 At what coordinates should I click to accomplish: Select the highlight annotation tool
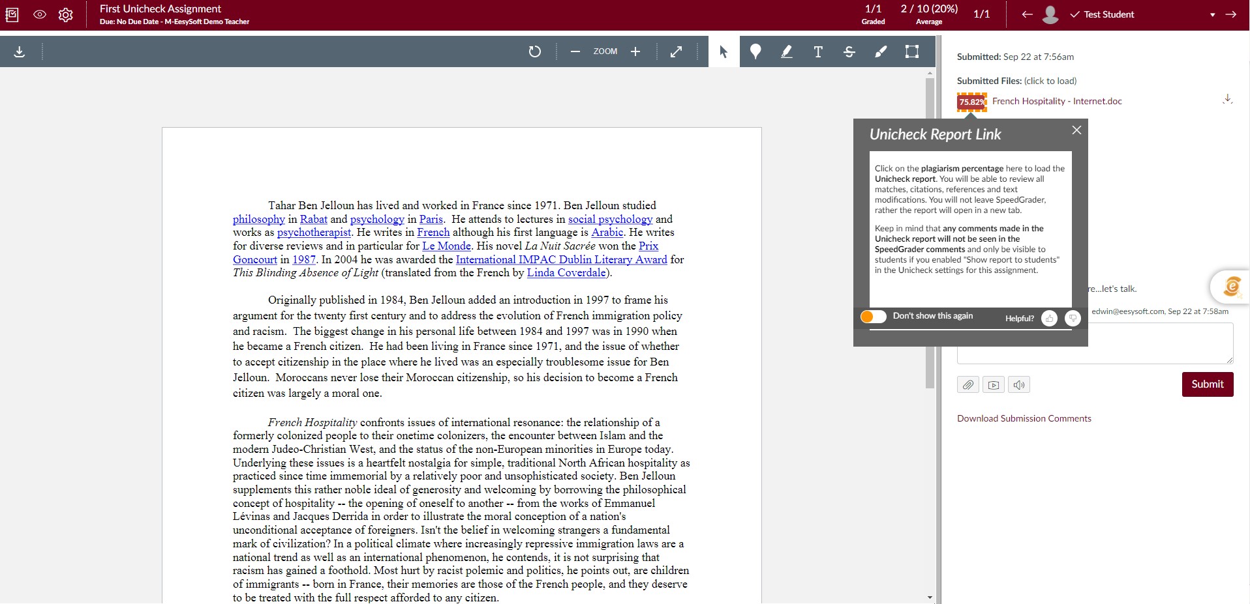tap(787, 51)
